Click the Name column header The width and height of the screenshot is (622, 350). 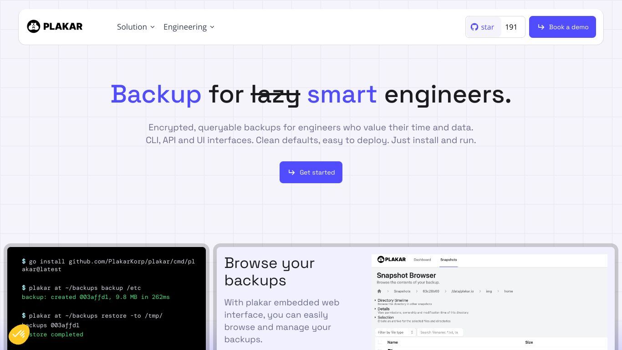click(393, 342)
